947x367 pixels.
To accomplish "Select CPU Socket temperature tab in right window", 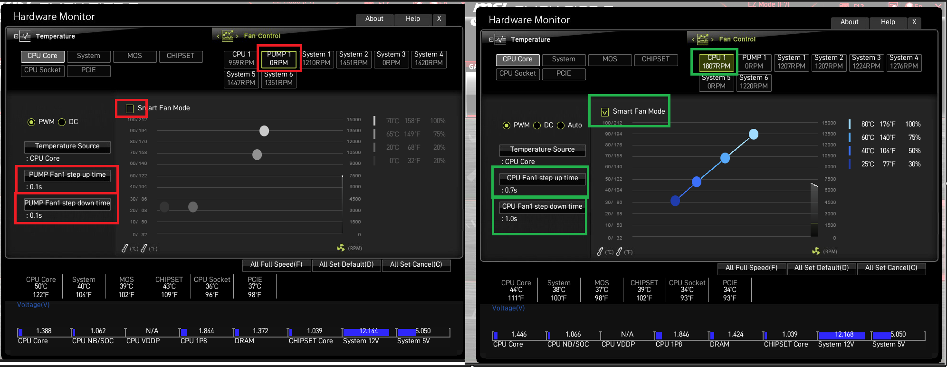I will tap(517, 74).
